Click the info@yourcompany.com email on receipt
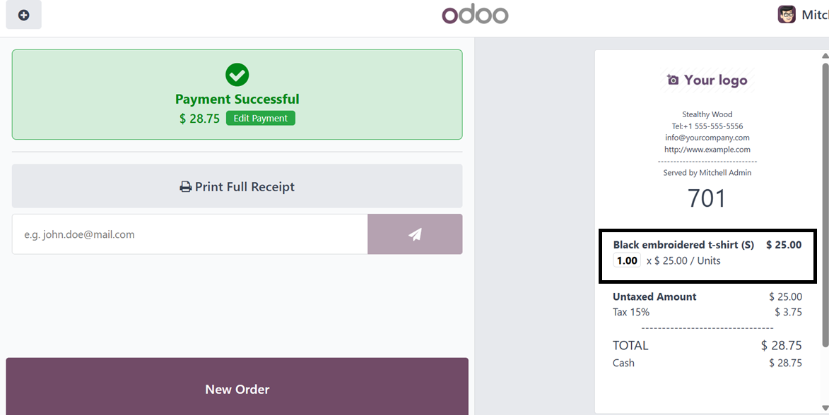The height and width of the screenshot is (415, 829). [x=707, y=138]
